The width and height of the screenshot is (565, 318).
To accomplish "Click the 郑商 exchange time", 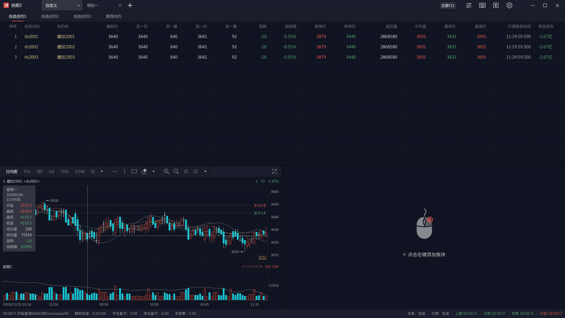I will coord(523,314).
